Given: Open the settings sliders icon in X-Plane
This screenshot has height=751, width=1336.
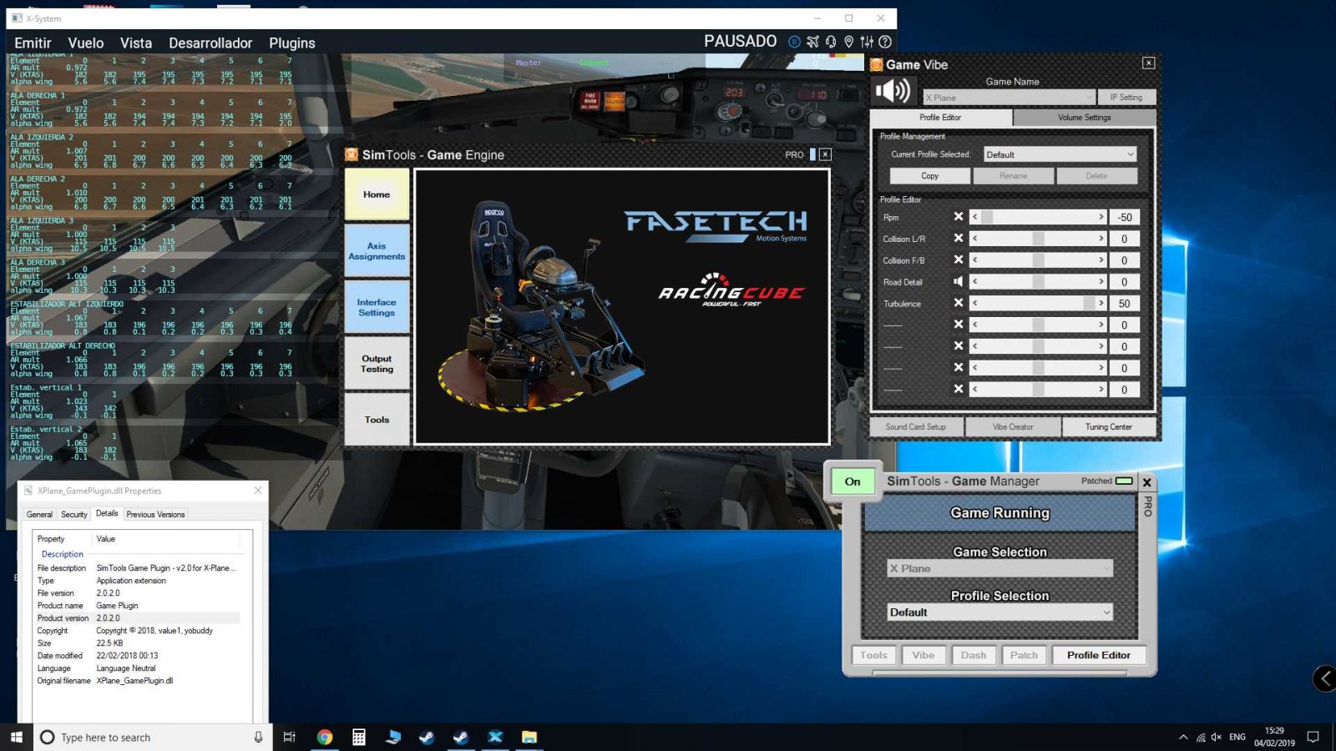Looking at the screenshot, I should [x=868, y=42].
